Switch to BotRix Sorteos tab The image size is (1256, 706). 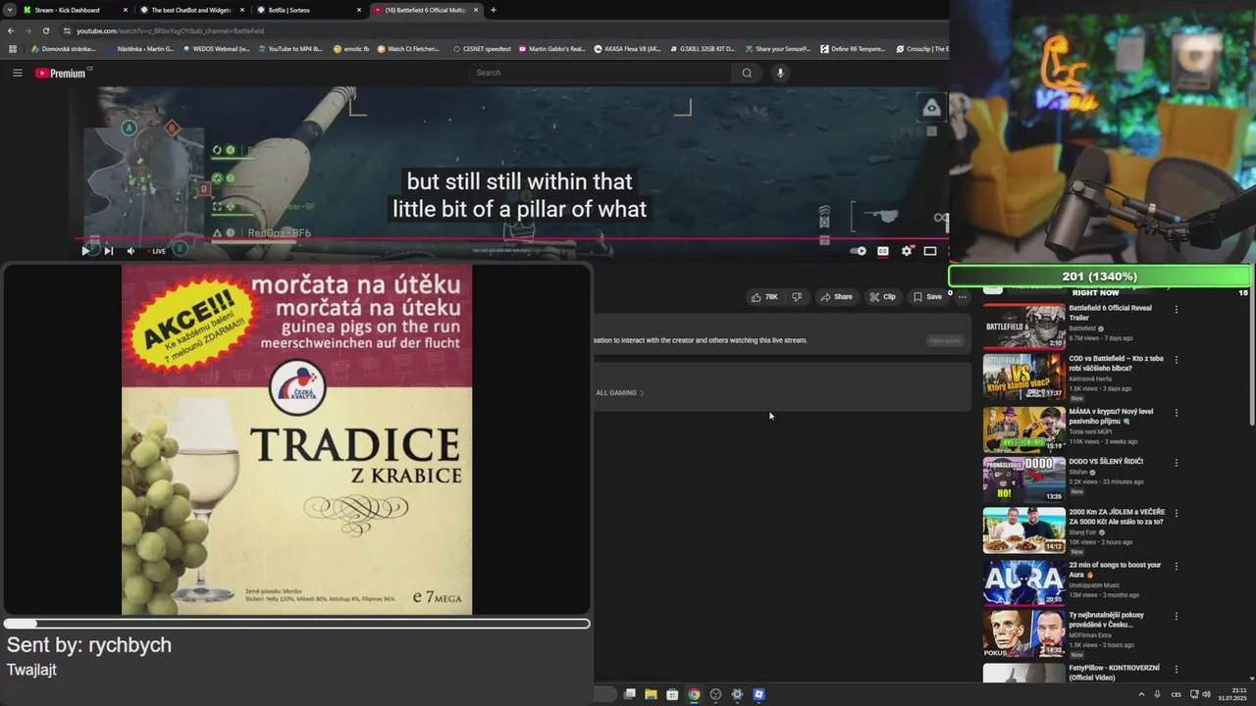tap(309, 10)
